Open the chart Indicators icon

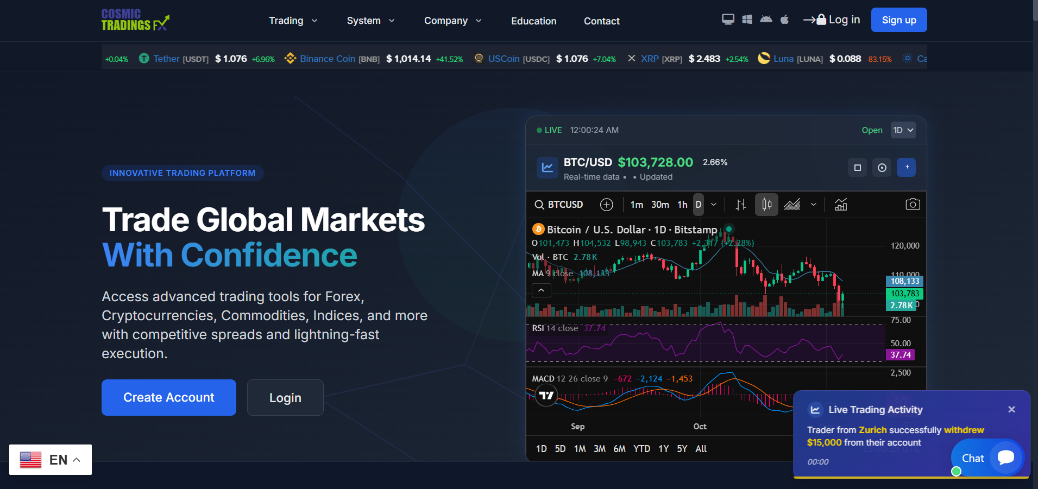point(841,205)
